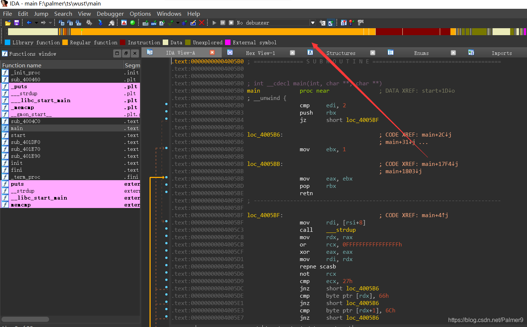
Task: Jump back with the blue left arrow
Action: (29, 23)
